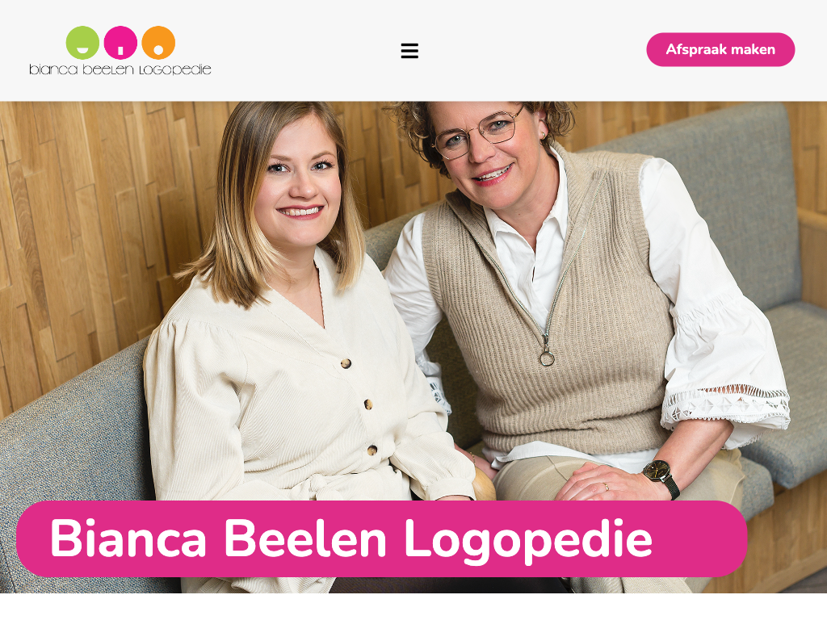The height and width of the screenshot is (620, 827).
Task: Click the word 'Bianca' in pink banner
Action: pyautogui.click(x=128, y=538)
